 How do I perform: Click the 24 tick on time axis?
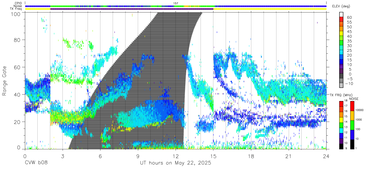(326, 156)
